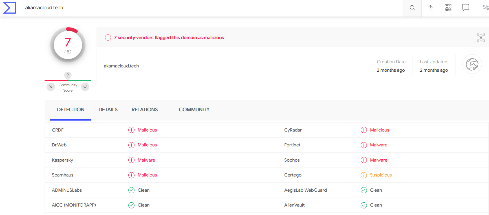The height and width of the screenshot is (215, 489).
Task: Click the VirusTotal logo icon
Action: pos(9,8)
